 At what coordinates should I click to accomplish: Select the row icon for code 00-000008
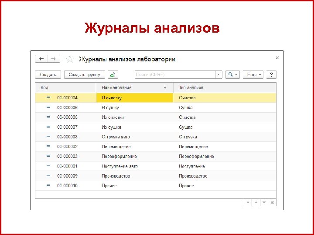coord(48,137)
